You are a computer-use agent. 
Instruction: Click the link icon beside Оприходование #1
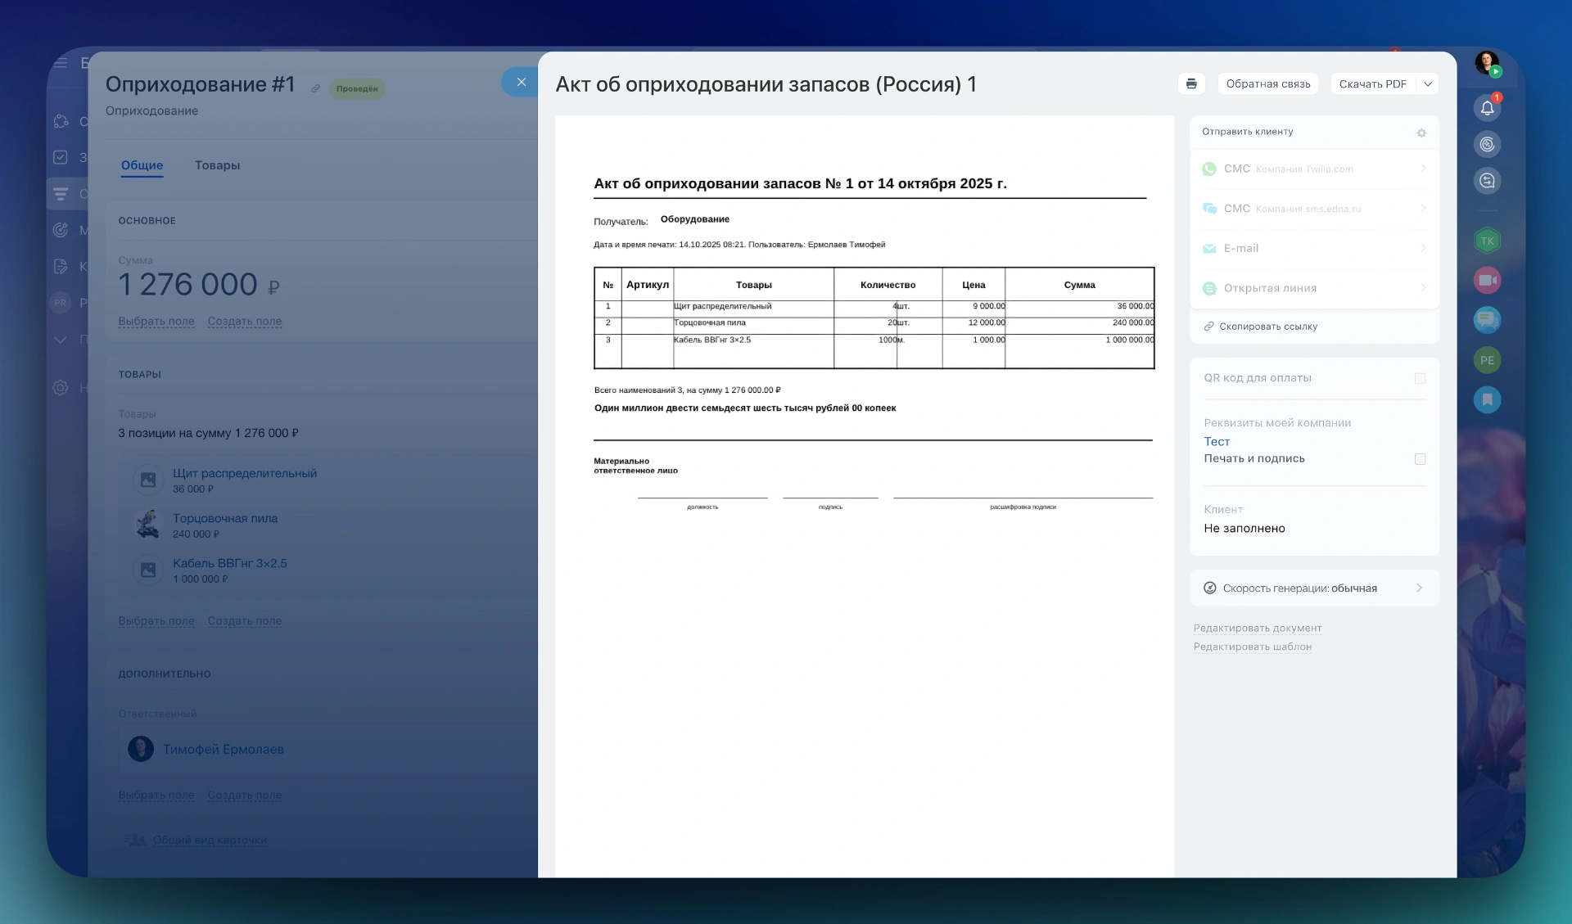pyautogui.click(x=315, y=88)
